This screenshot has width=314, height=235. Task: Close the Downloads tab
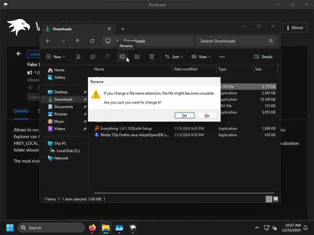(x=109, y=29)
